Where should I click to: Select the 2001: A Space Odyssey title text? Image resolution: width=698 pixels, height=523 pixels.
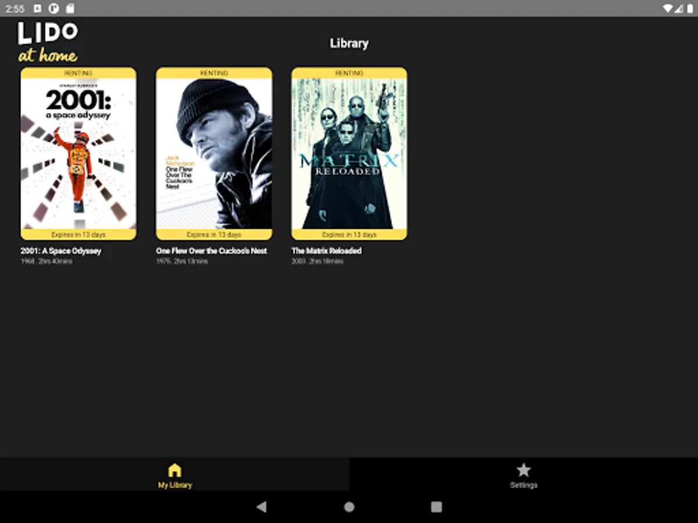[x=61, y=251]
